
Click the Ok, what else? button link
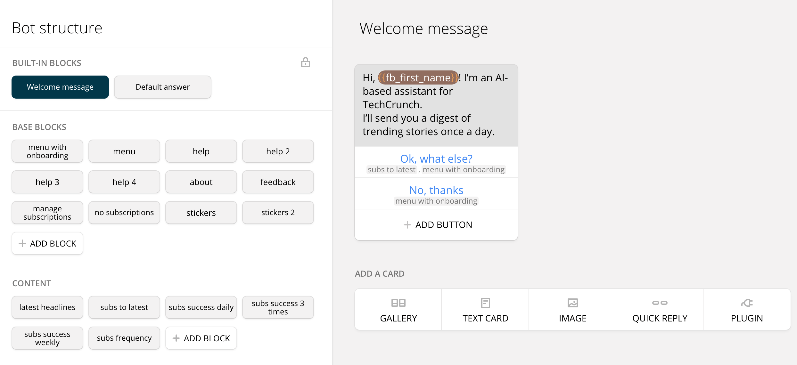pyautogui.click(x=436, y=159)
